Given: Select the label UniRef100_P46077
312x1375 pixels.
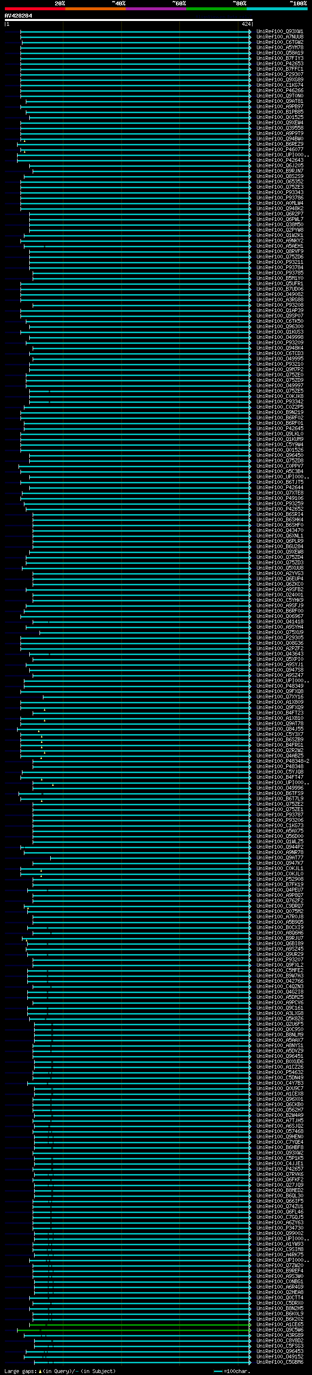Looking at the screenshot, I should pos(280,149).
